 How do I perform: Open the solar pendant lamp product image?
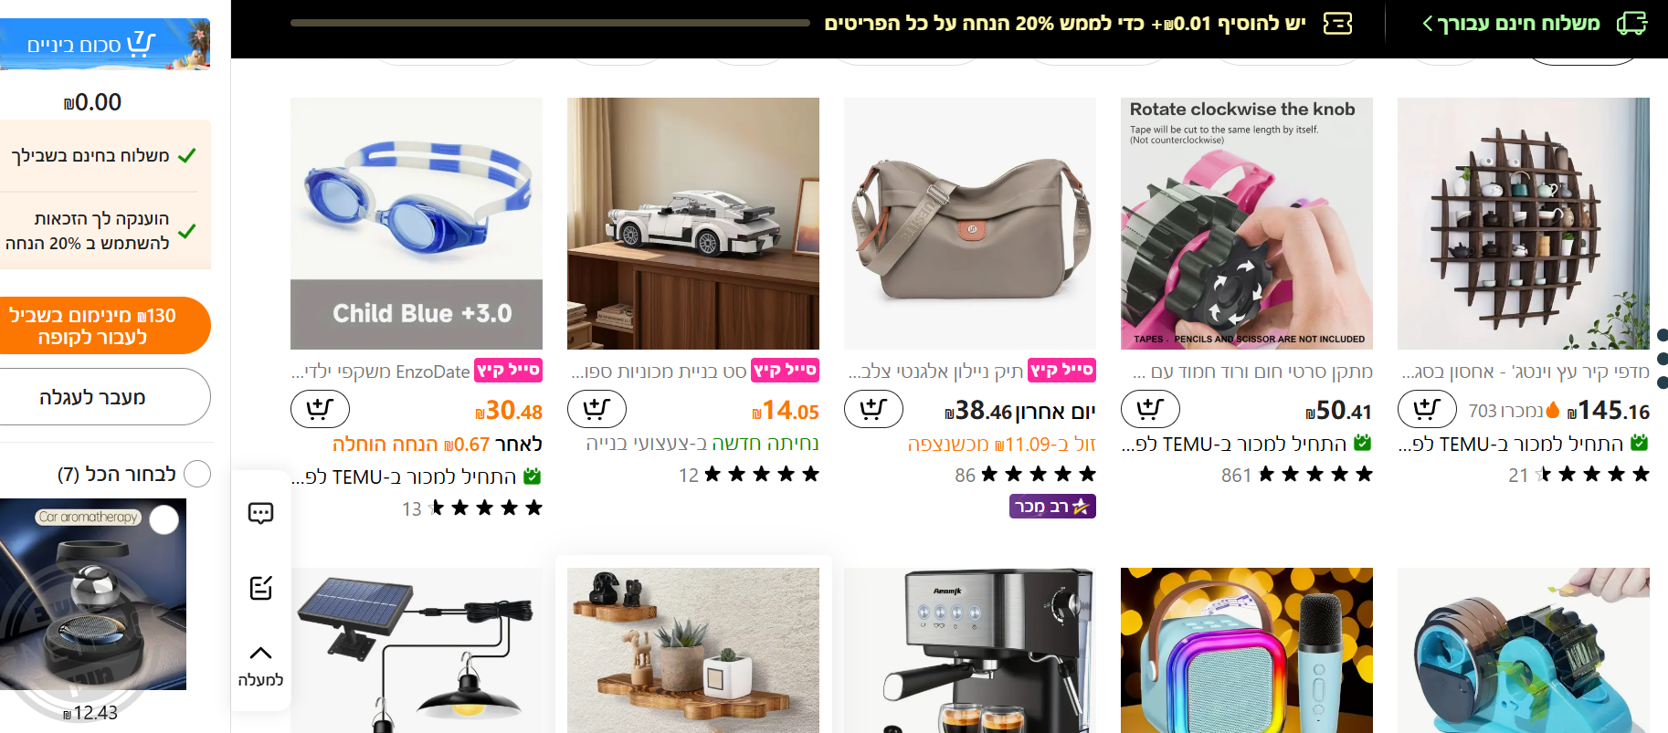417,650
